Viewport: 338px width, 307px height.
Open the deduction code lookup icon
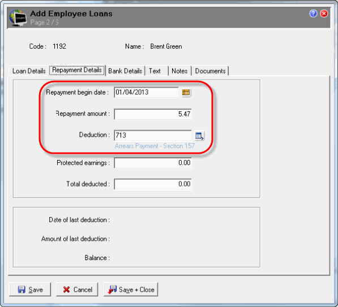coord(199,136)
